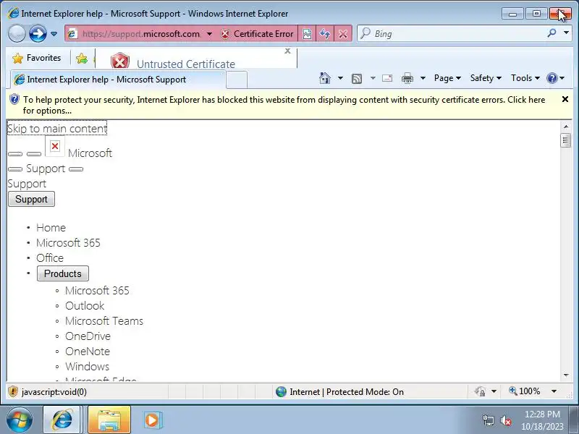579x434 pixels.
Task: Open Outlook in the Products list
Action: pos(85,306)
